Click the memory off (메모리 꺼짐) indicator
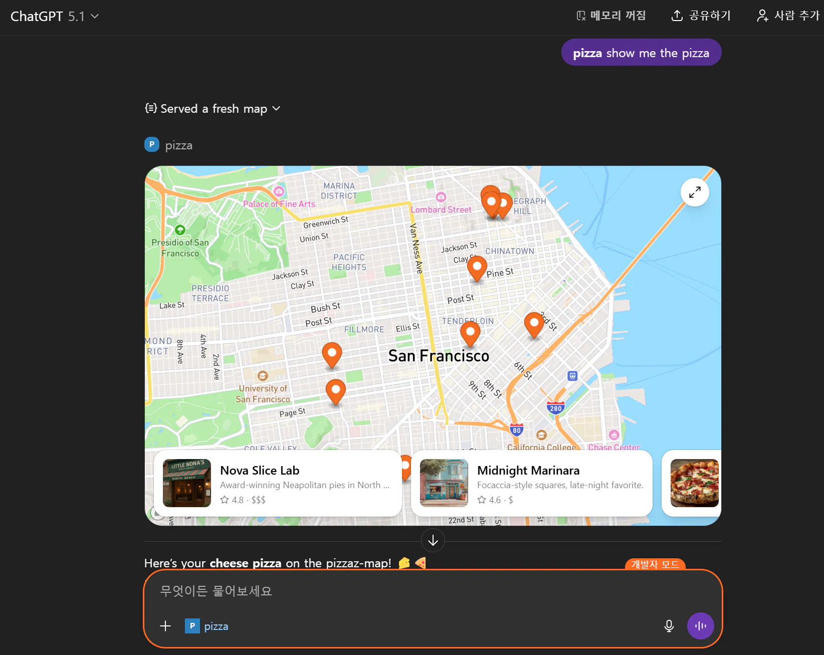 (x=611, y=16)
